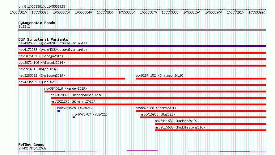Click the red bar under nsv3940616

pyautogui.click(x=155, y=92)
